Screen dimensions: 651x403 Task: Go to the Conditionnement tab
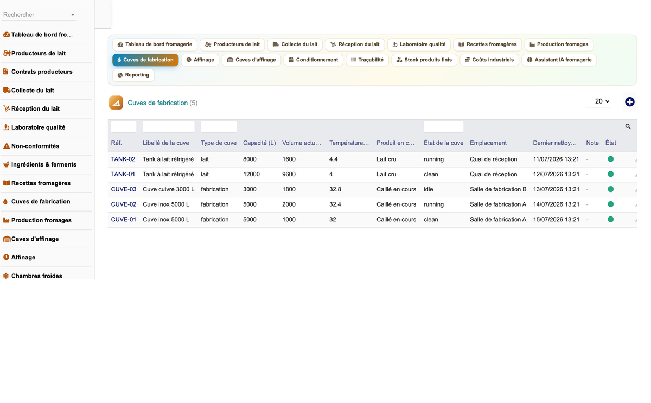tap(314, 60)
